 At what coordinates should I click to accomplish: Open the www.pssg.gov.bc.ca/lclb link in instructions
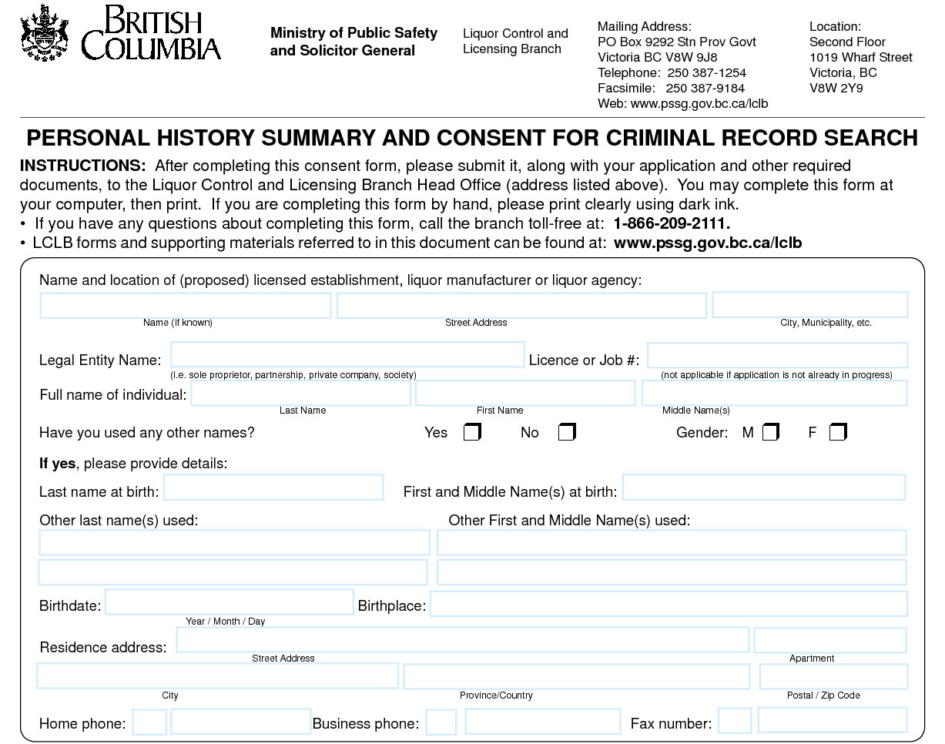click(x=708, y=243)
